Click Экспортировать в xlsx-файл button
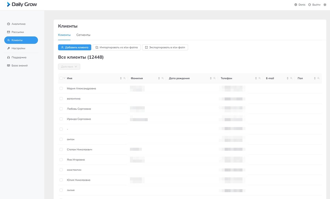The image size is (330, 199). pyautogui.click(x=165, y=47)
